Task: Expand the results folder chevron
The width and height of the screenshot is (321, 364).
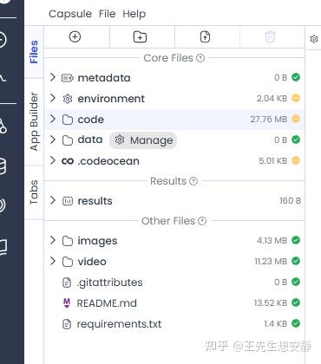Action: [x=53, y=200]
